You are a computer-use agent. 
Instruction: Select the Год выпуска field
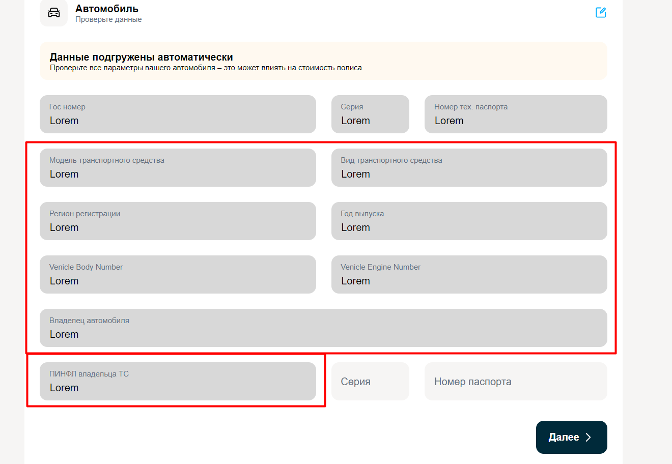point(469,221)
